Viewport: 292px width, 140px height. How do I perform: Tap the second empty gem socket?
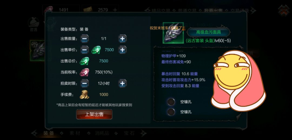click(171, 112)
